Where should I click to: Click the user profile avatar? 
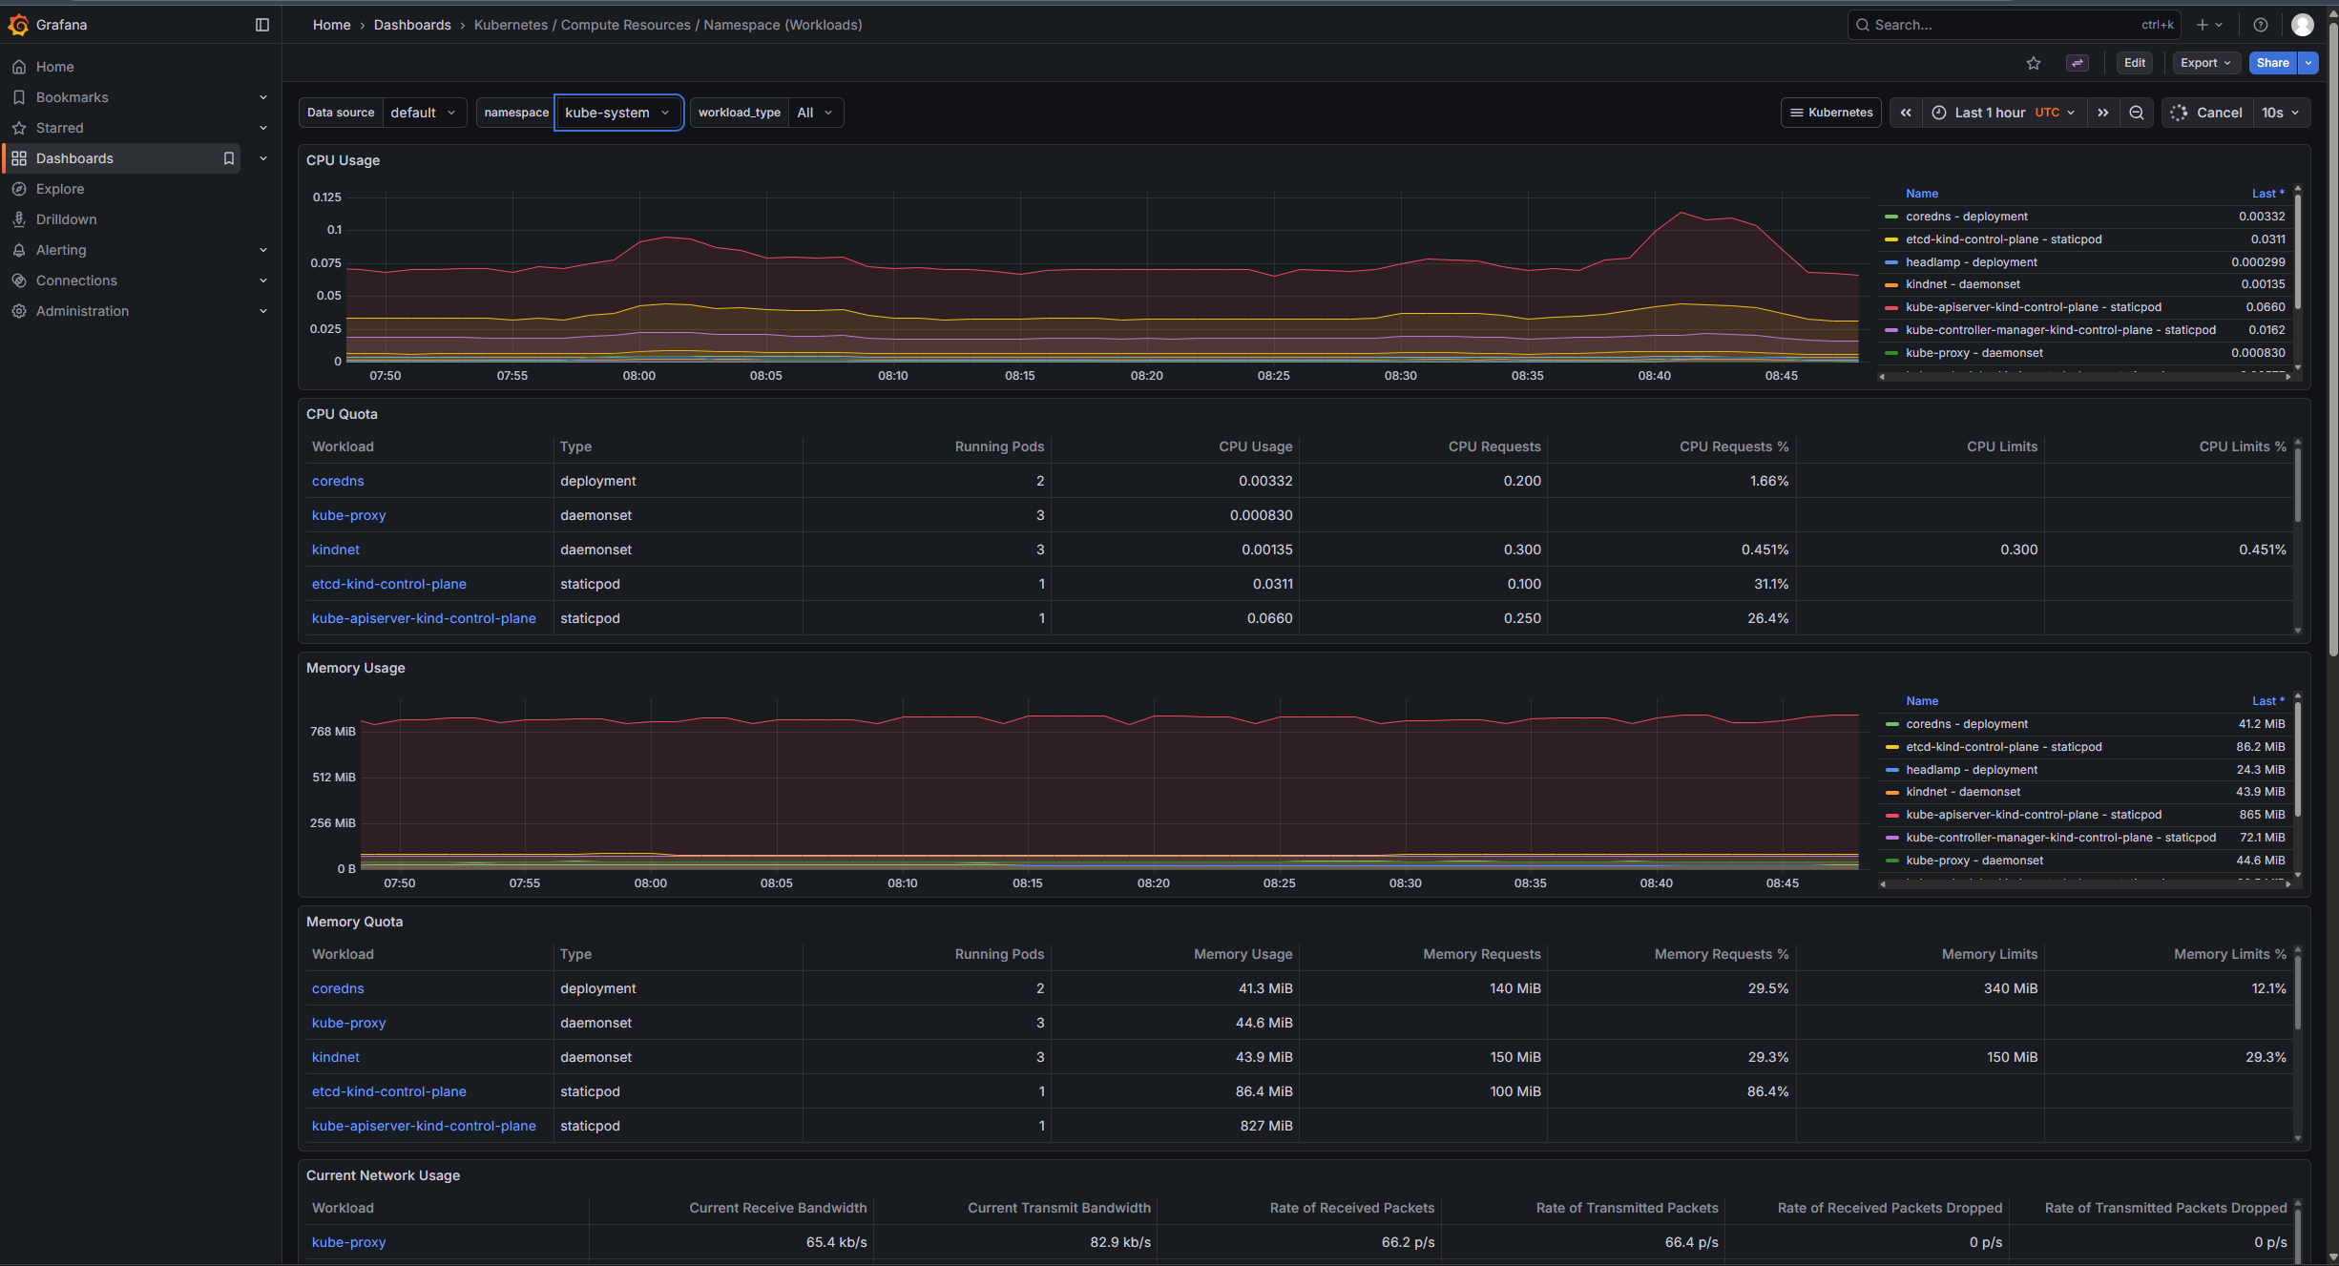click(2303, 25)
